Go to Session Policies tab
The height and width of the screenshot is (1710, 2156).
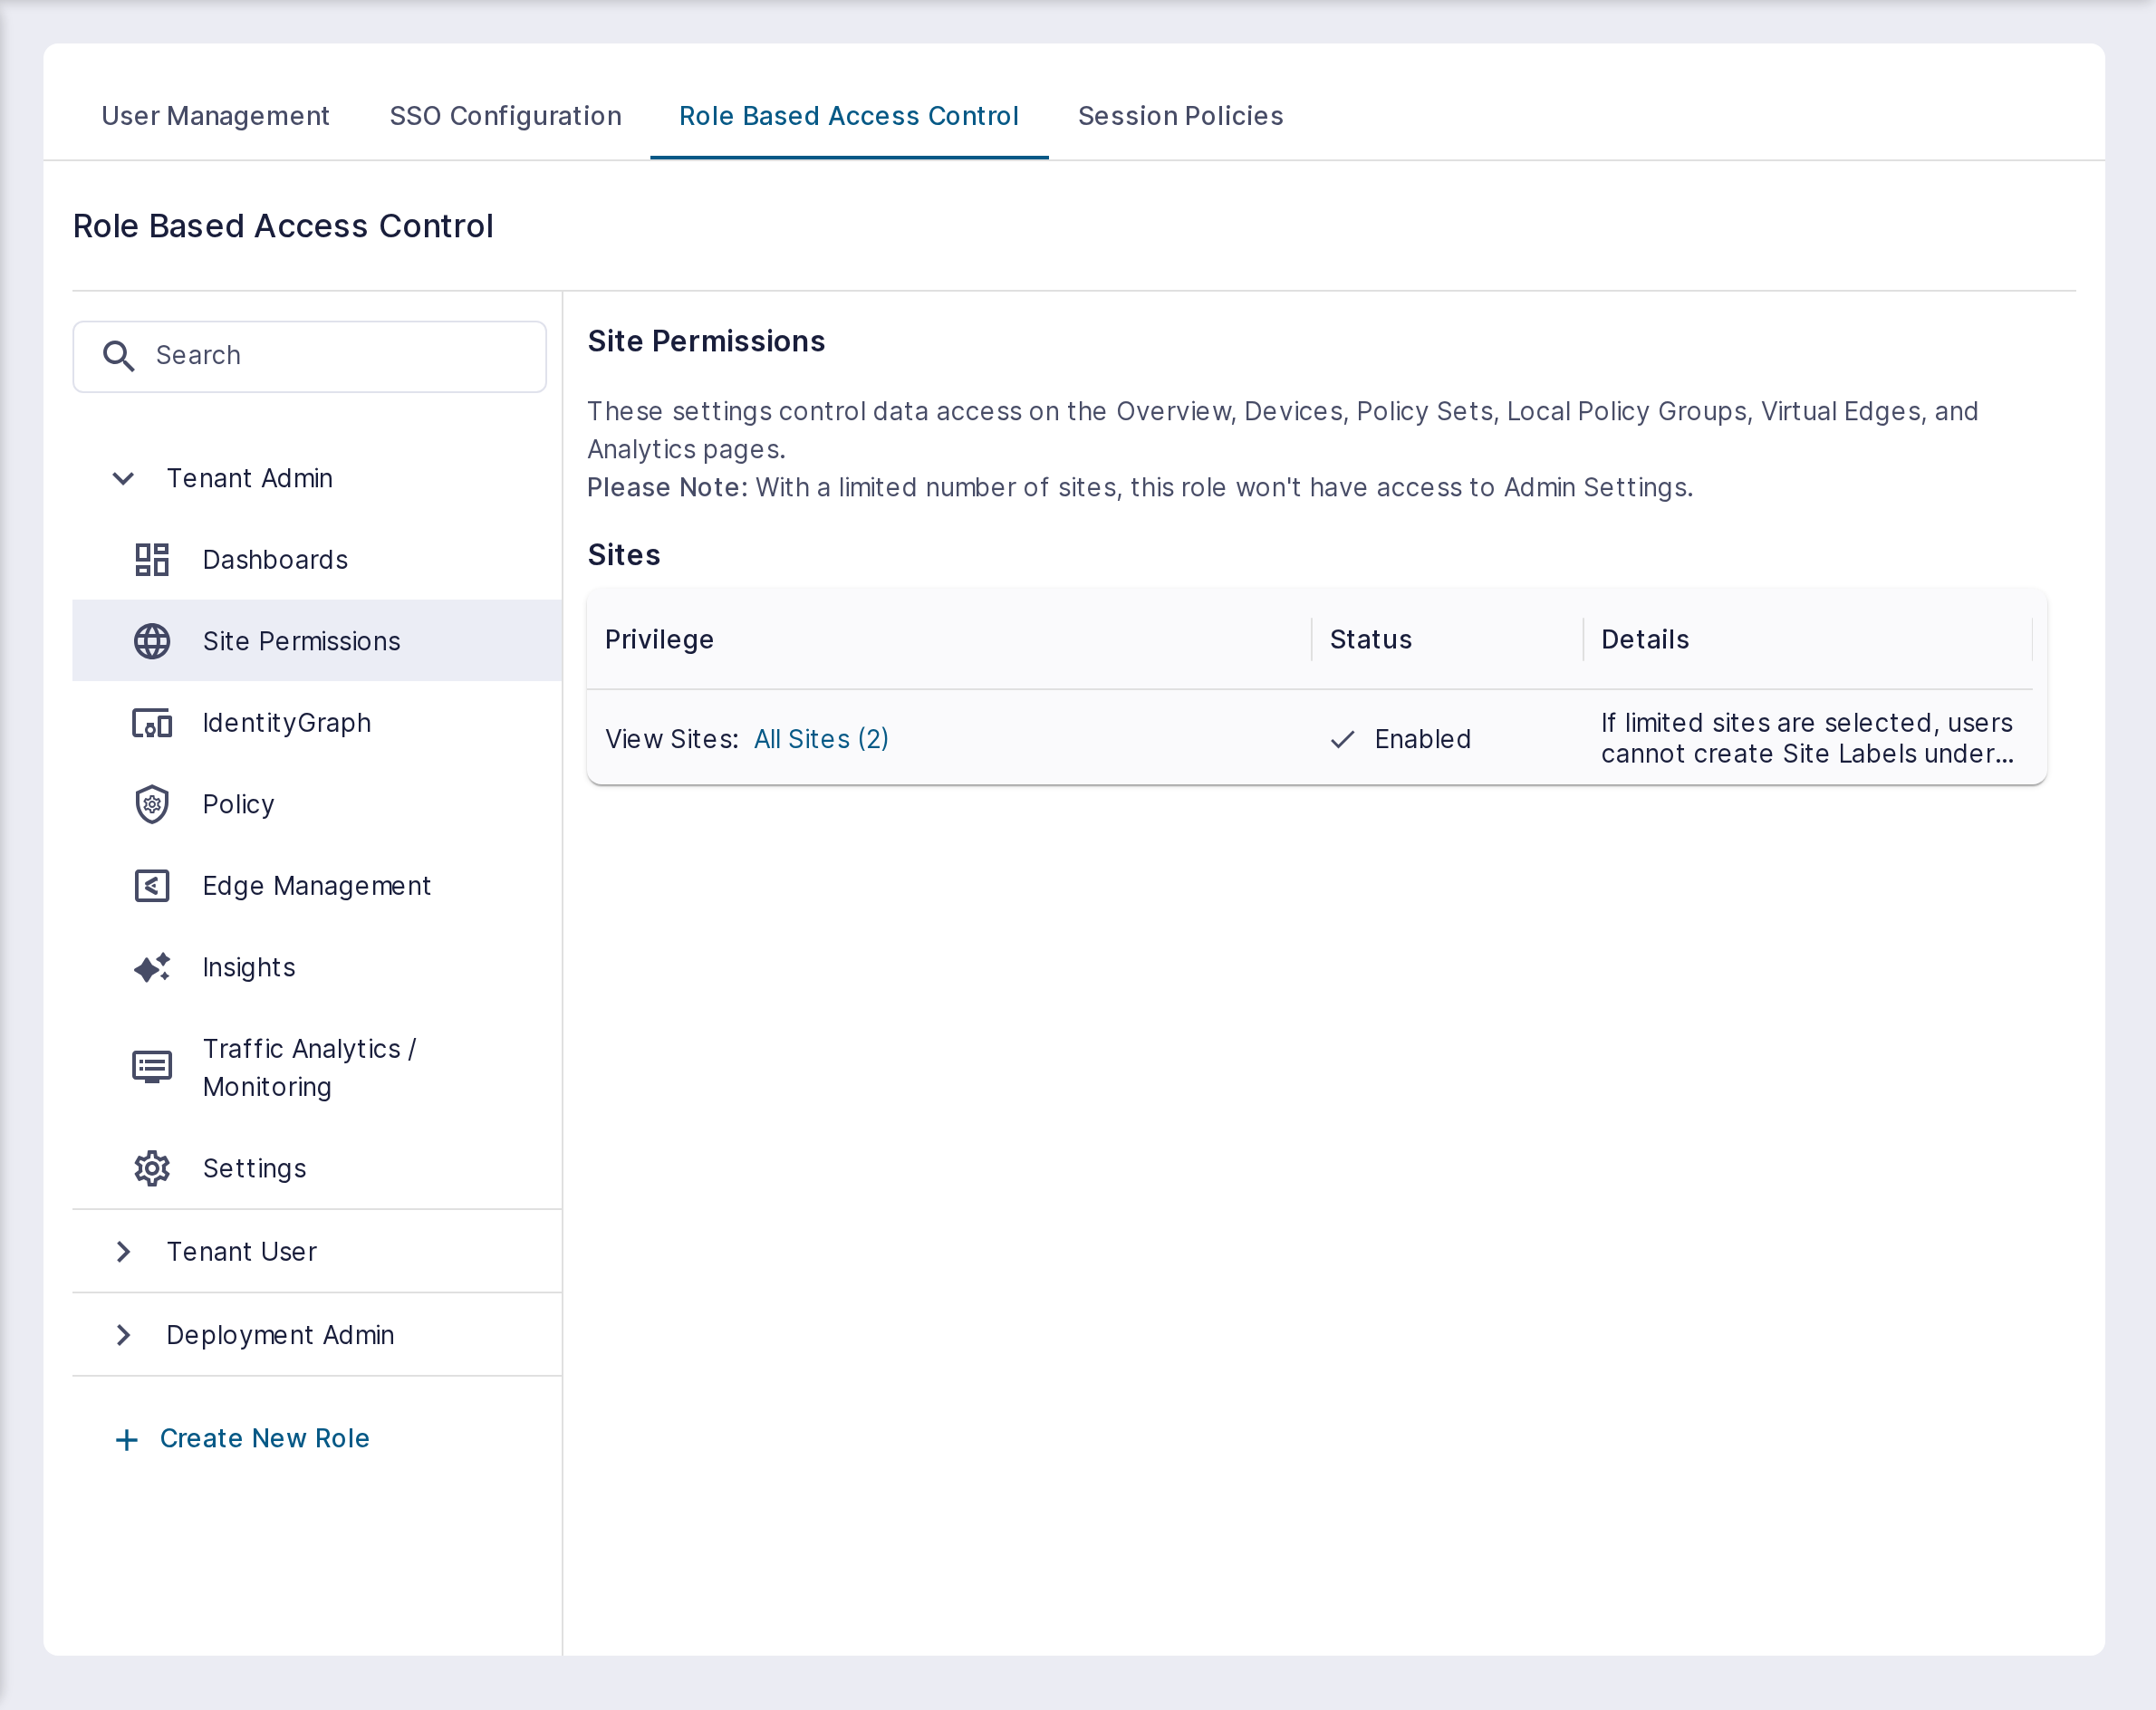click(1180, 116)
